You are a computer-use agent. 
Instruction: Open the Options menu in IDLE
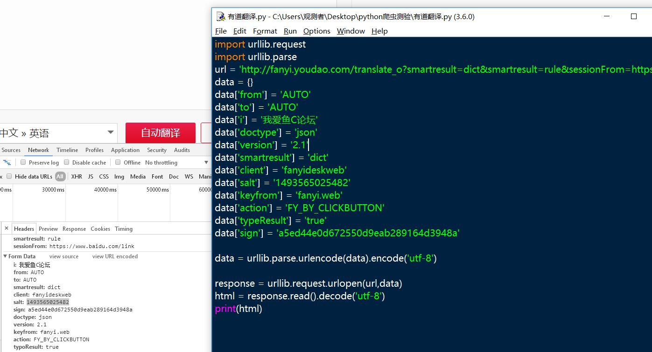[x=316, y=31]
